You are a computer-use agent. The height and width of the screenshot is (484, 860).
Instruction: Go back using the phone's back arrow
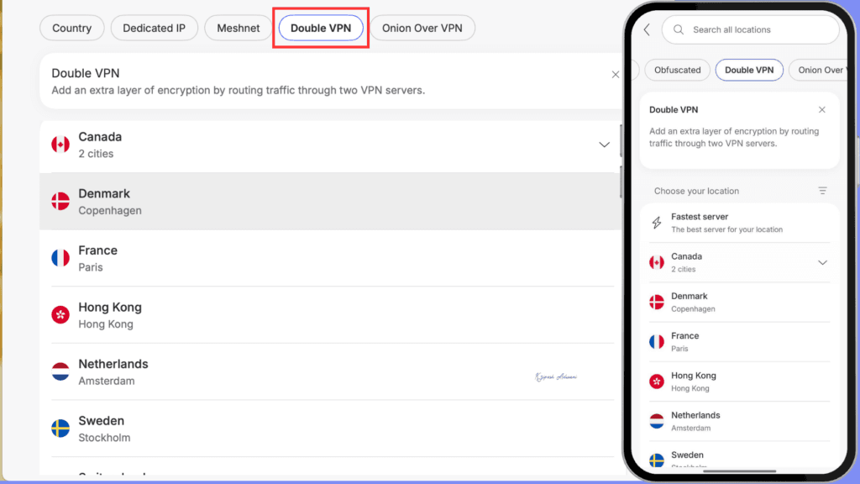click(648, 29)
